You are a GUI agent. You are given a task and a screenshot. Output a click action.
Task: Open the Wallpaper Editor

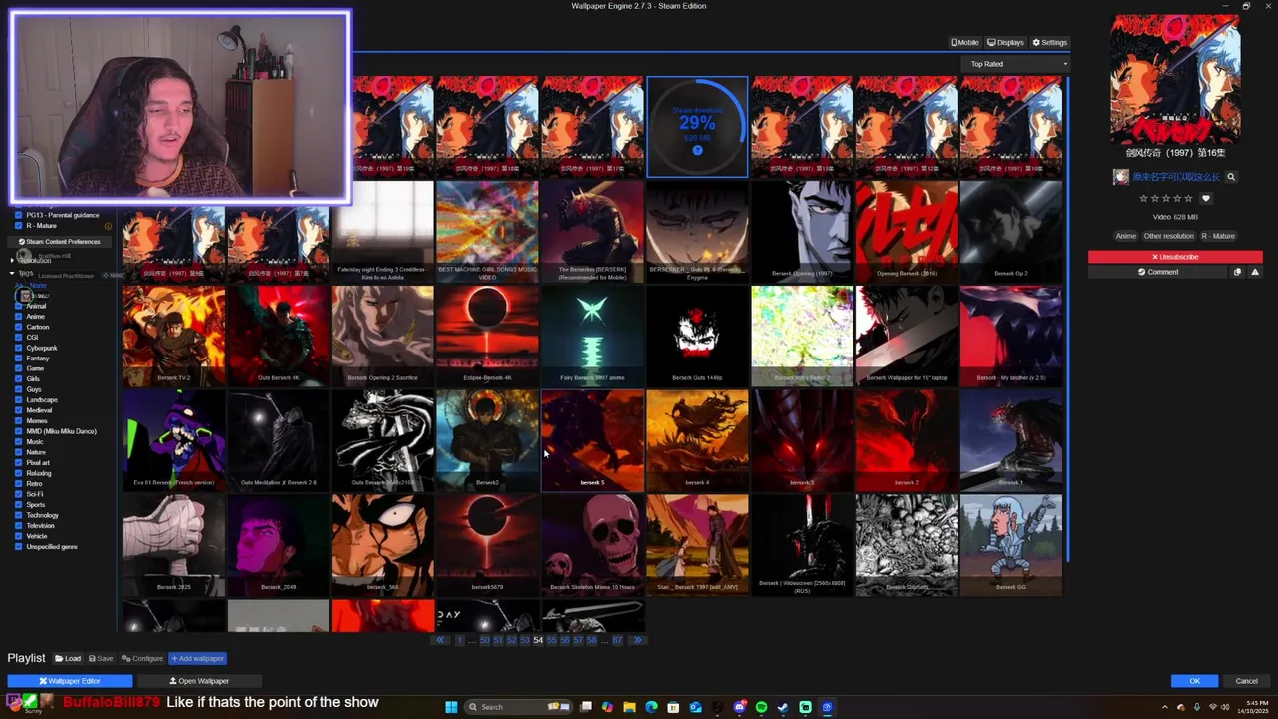pos(70,681)
